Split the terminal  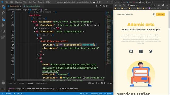point(101,83)
